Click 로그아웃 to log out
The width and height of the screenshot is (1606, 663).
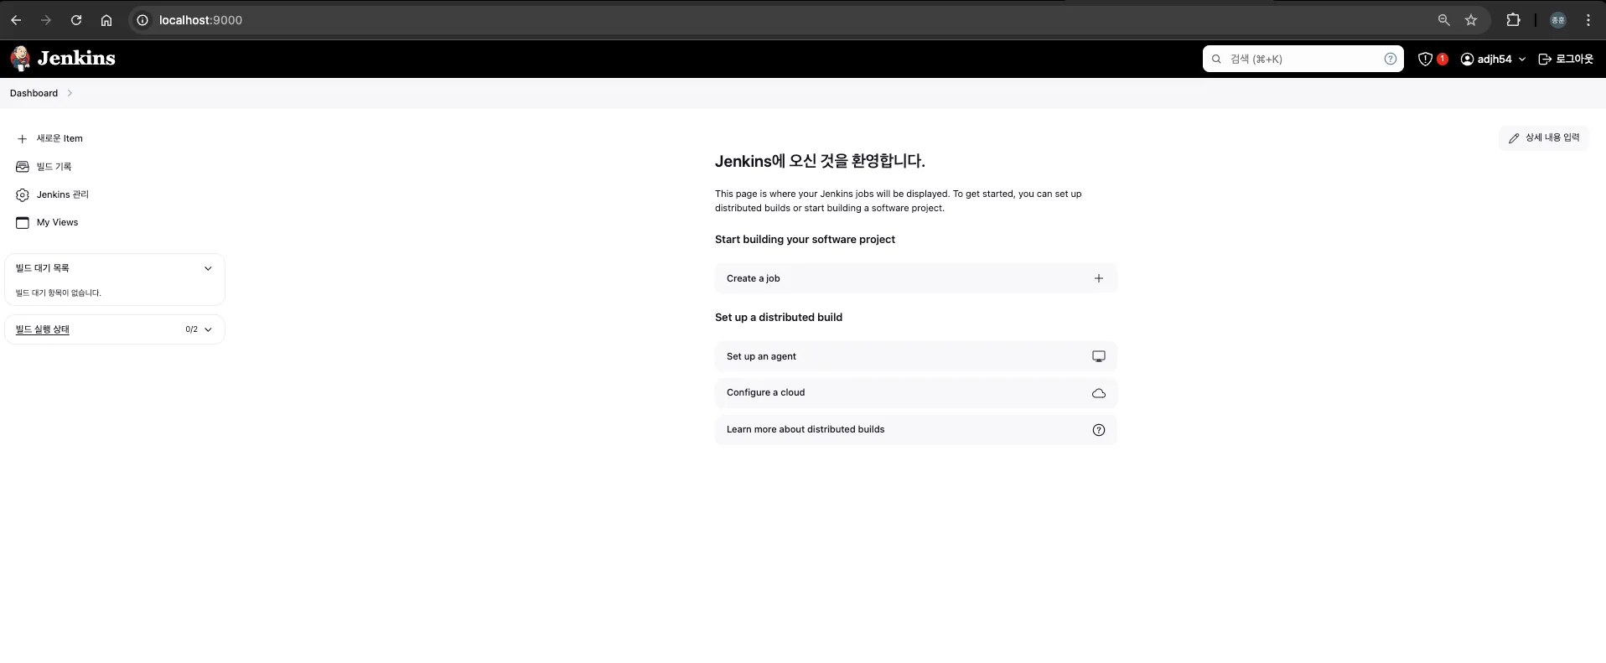click(x=1566, y=59)
